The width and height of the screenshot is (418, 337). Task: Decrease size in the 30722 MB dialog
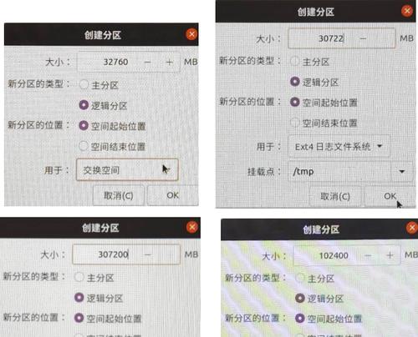[363, 38]
